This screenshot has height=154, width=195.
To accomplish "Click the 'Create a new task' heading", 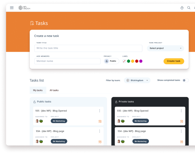I will (x=46, y=36).
